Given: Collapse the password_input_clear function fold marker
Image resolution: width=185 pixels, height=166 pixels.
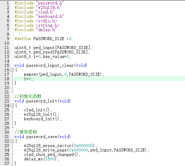Looking at the screenshot, I should [12, 70].
